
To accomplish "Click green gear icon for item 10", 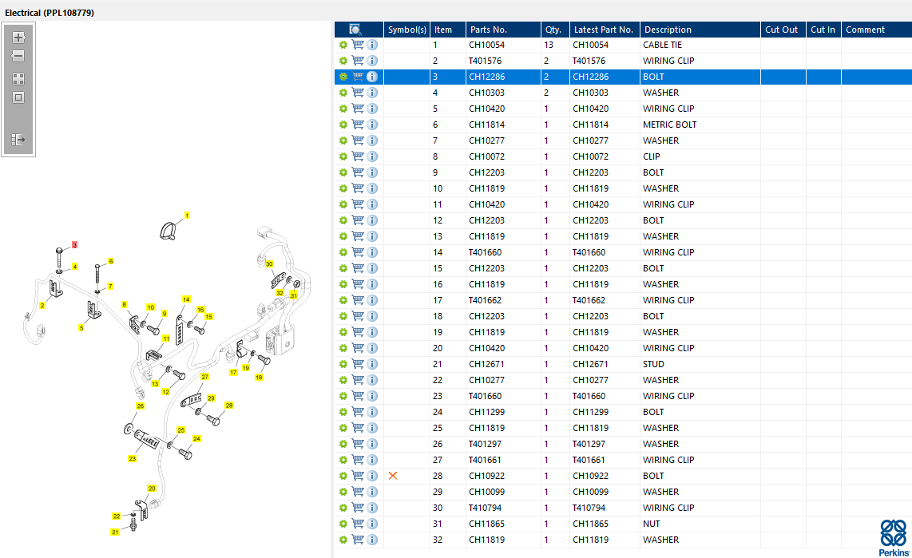I will [343, 188].
